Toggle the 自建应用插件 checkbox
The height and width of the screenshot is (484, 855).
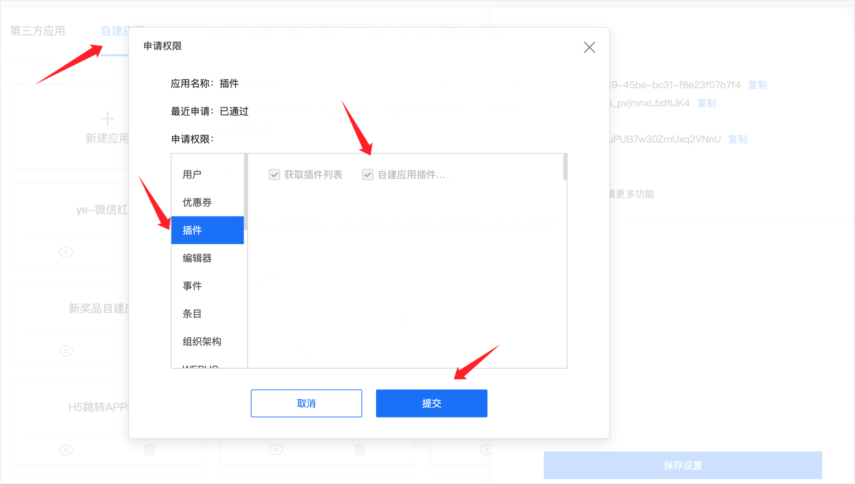point(367,175)
